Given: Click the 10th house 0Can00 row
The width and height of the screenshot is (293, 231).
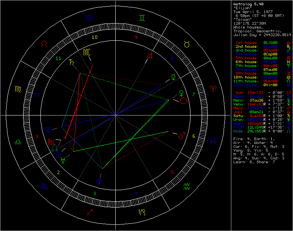Looking at the screenshot, I should point(262,77).
